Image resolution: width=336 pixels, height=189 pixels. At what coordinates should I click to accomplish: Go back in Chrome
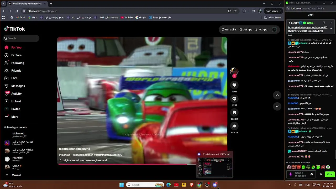tap(4, 11)
